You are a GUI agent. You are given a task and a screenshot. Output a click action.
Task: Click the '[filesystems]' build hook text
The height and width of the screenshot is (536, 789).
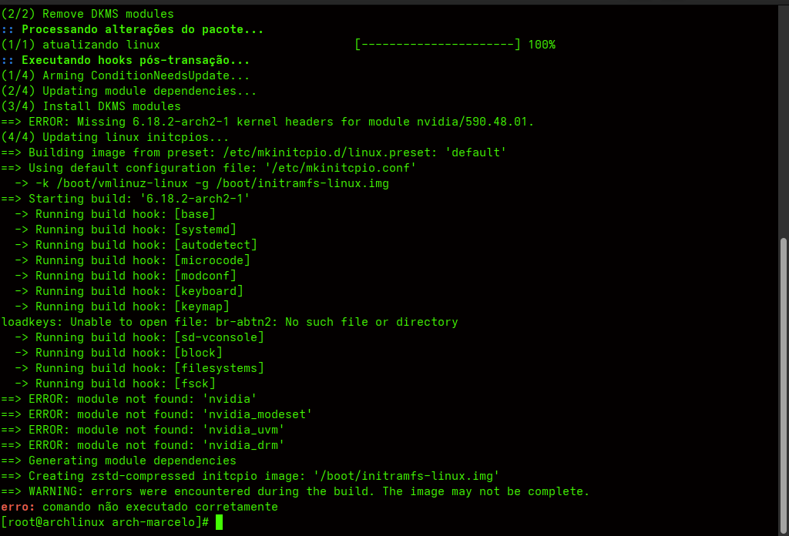tap(219, 368)
